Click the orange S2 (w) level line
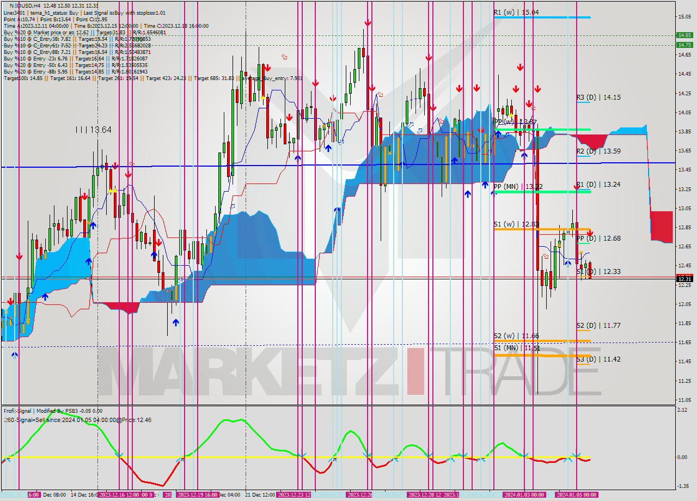This screenshot has width=697, height=501. (x=542, y=341)
